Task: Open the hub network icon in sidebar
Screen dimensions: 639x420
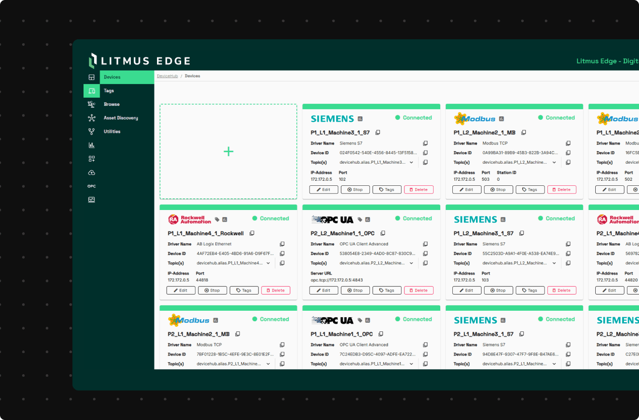Action: tap(92, 118)
